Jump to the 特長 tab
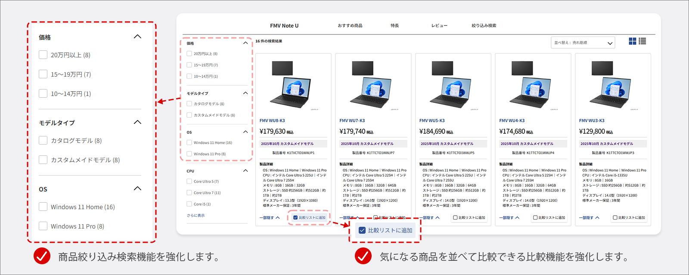 coord(394,26)
